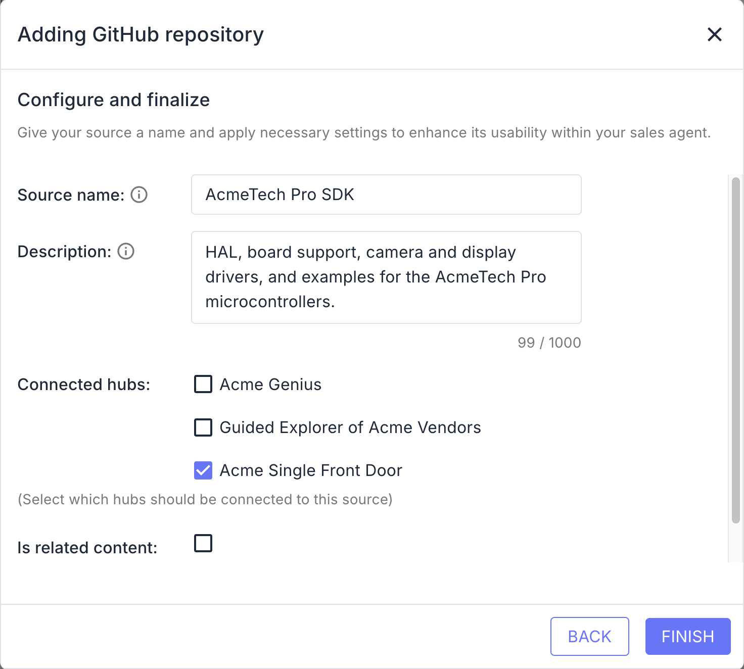Click the Acme Single Front Door label

pos(311,470)
